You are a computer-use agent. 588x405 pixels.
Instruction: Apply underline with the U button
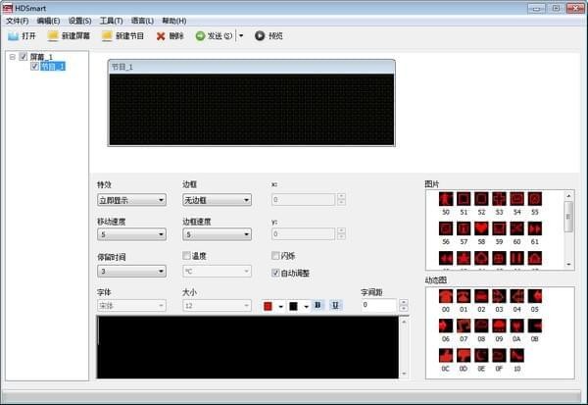click(335, 306)
